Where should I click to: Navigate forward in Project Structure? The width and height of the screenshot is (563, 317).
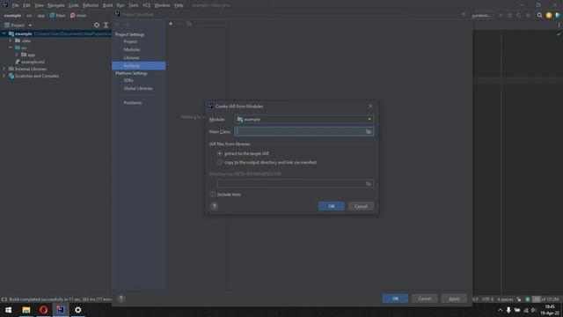[126, 24]
